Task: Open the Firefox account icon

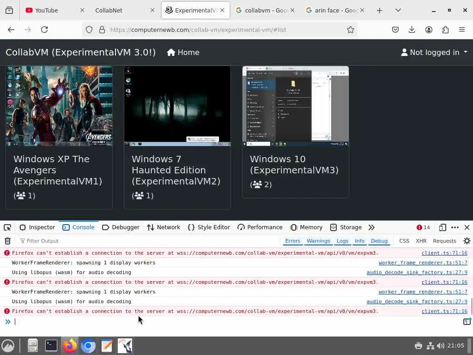Action: point(429,30)
